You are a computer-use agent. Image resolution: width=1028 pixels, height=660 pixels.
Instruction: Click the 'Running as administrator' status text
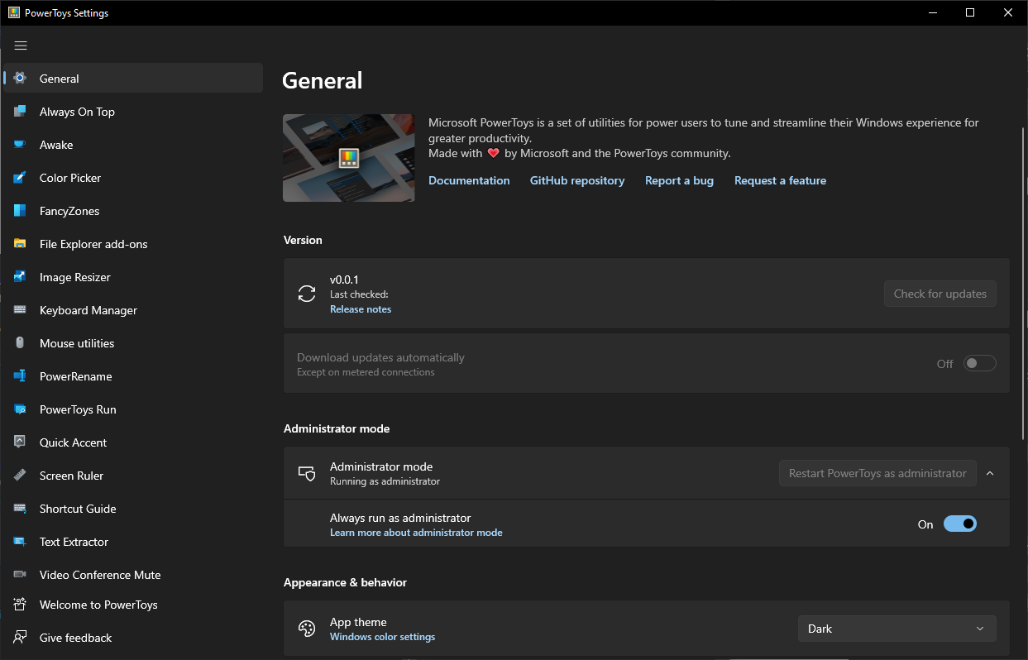pos(385,481)
